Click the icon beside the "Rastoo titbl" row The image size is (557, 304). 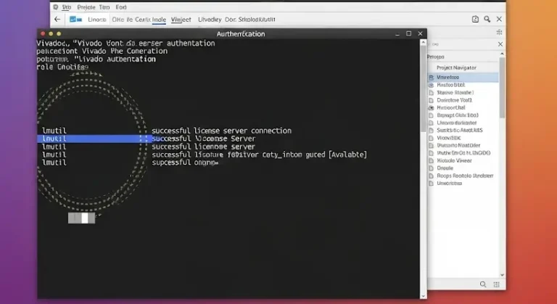pos(432,85)
